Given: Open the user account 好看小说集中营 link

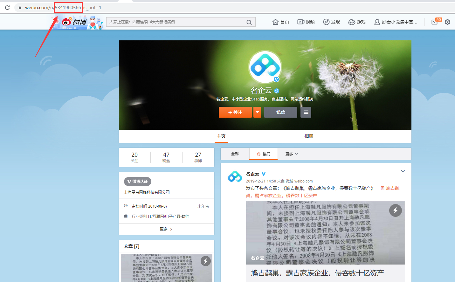Looking at the screenshot, I should click(x=396, y=22).
